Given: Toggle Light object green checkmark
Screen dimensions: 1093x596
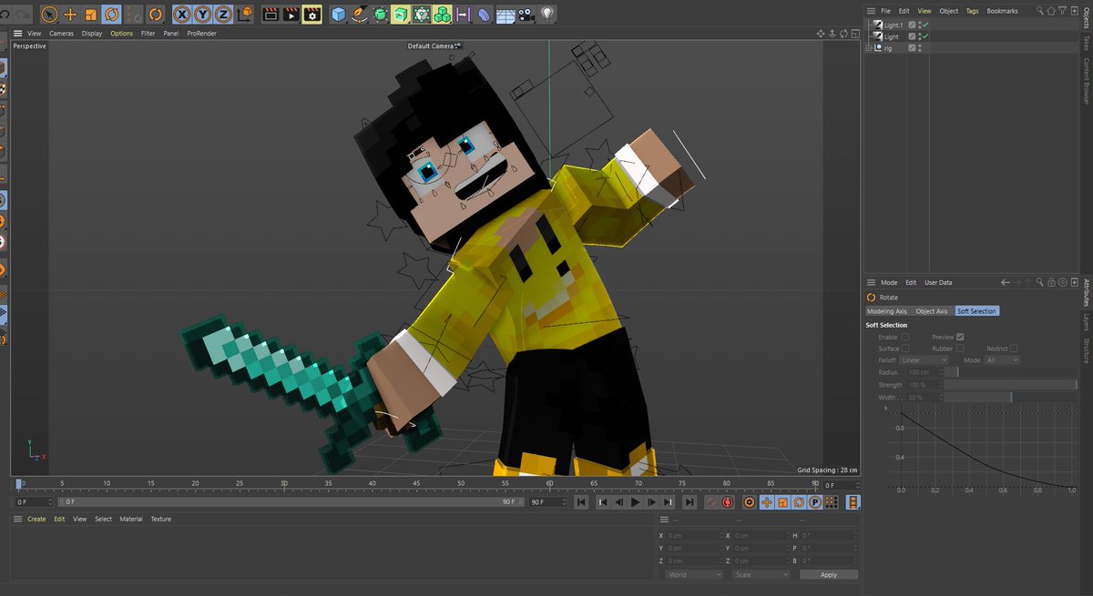Looking at the screenshot, I should [924, 36].
